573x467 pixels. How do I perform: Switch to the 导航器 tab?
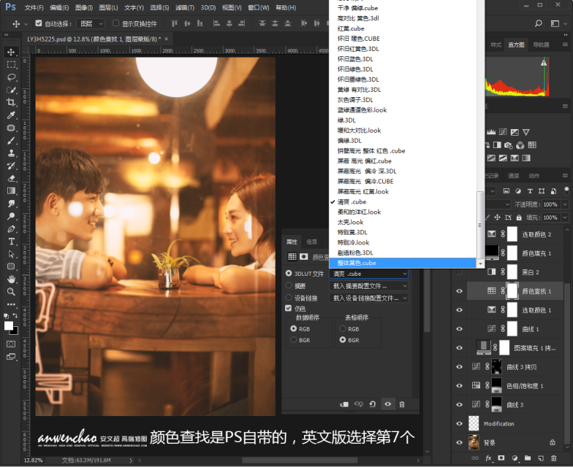click(x=541, y=45)
